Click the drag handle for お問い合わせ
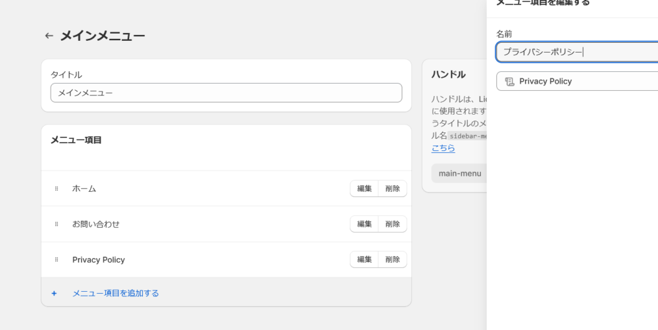 point(57,225)
